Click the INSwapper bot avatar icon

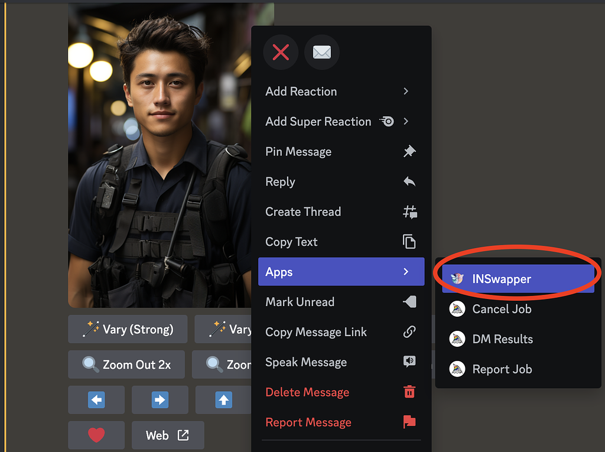tap(457, 278)
